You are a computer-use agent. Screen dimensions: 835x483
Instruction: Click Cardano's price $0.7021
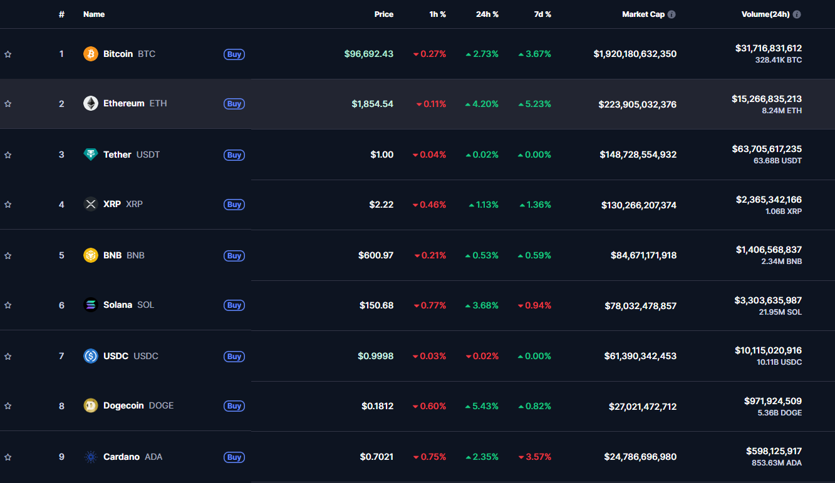(x=376, y=457)
